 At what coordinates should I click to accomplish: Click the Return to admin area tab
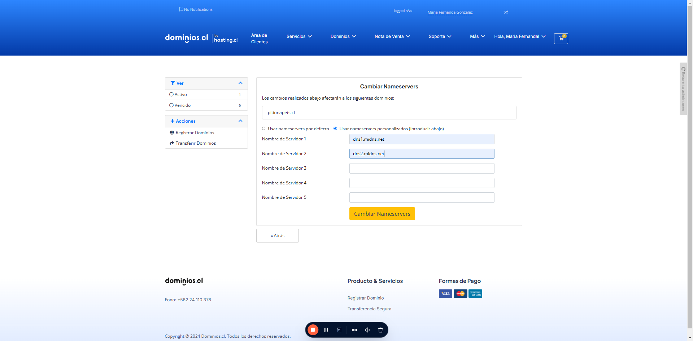(x=683, y=89)
